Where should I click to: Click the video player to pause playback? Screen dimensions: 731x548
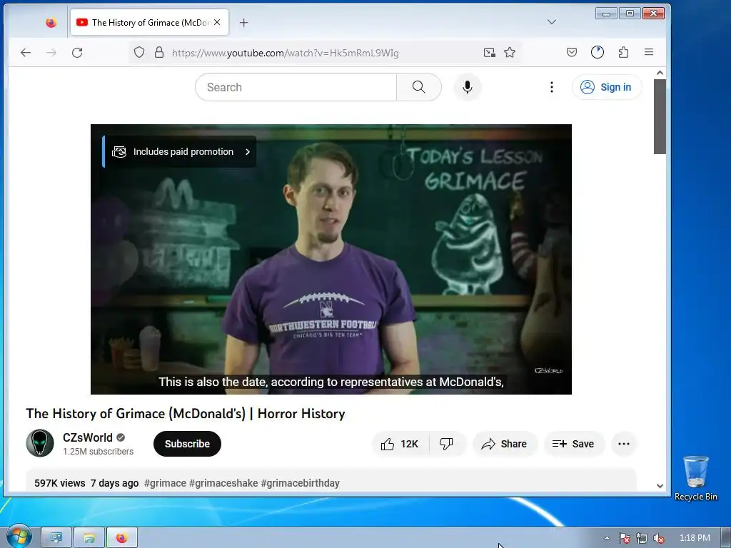(x=331, y=259)
